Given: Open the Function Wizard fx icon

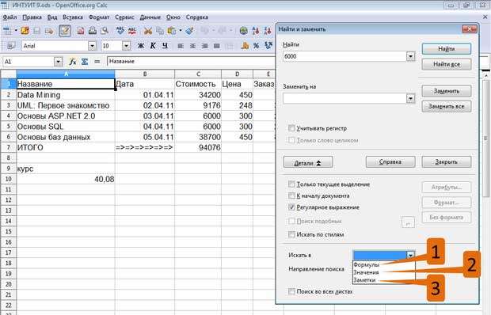Looking at the screenshot, I should pyautogui.click(x=73, y=61).
